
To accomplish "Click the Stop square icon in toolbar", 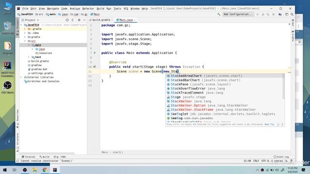I will [273, 14].
